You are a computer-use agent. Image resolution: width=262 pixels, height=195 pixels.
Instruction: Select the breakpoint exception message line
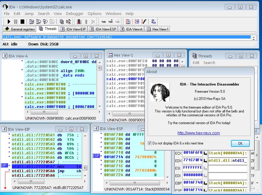(x=127, y=37)
